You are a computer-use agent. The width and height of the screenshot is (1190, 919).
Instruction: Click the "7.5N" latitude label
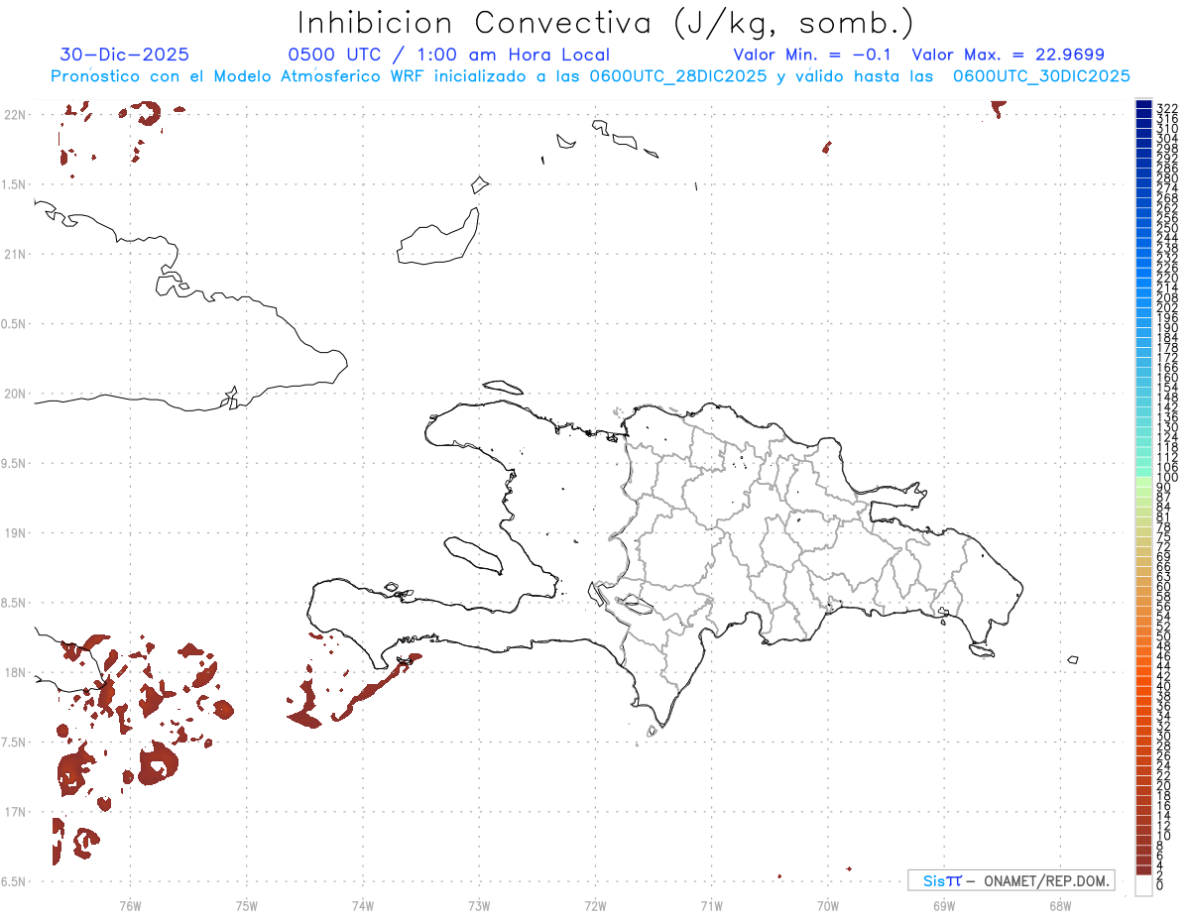point(15,742)
